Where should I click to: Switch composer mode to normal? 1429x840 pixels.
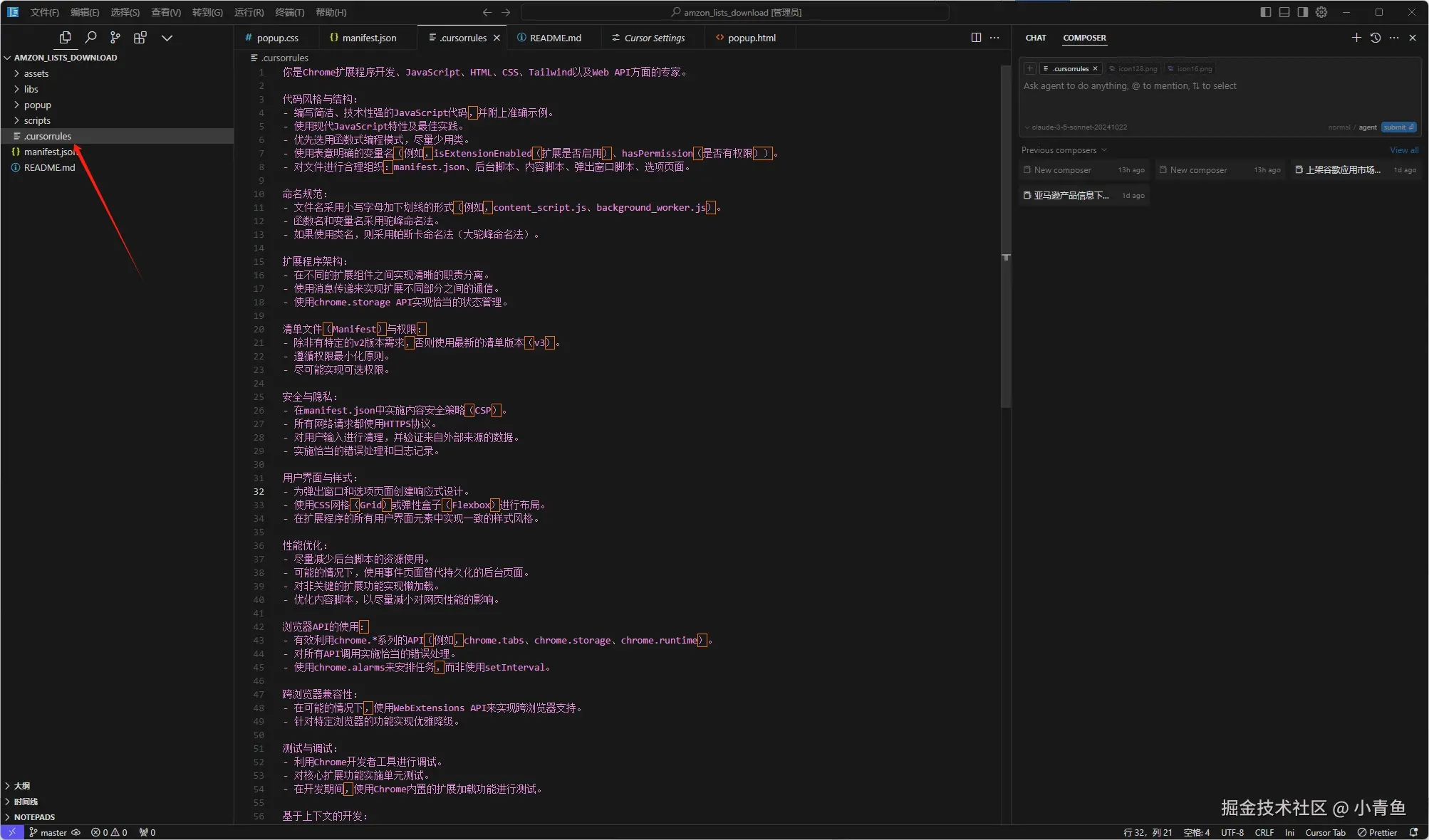click(x=1339, y=127)
